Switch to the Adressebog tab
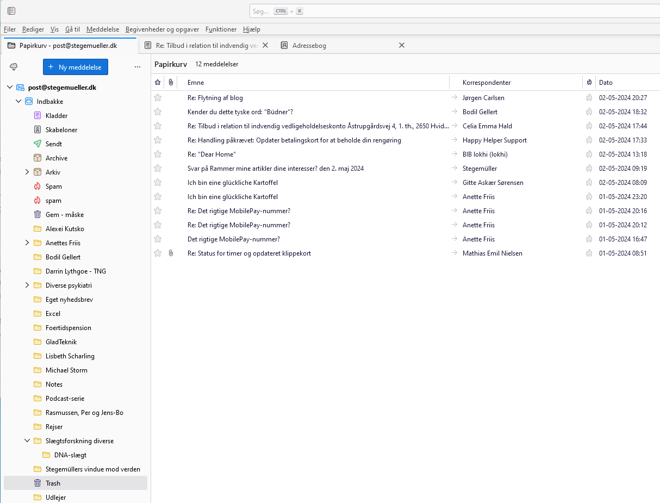 coord(309,46)
